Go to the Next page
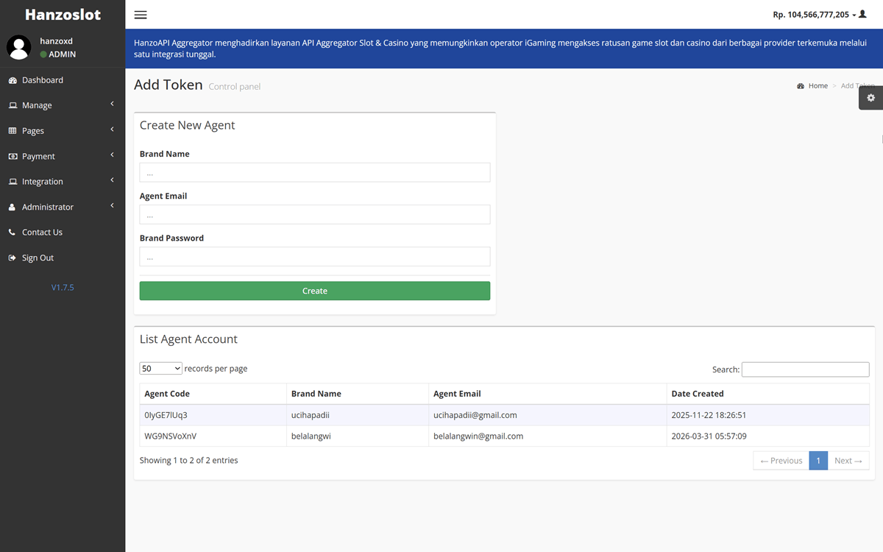The image size is (883, 552). tap(848, 461)
